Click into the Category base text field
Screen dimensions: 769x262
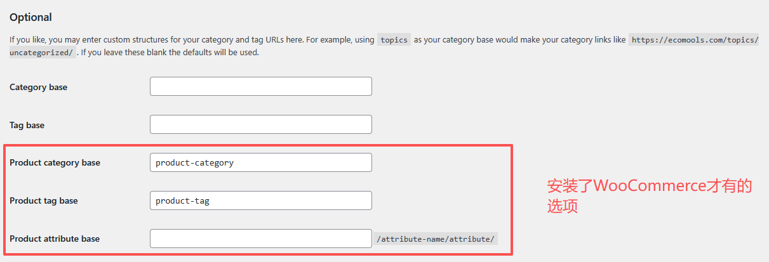click(260, 86)
